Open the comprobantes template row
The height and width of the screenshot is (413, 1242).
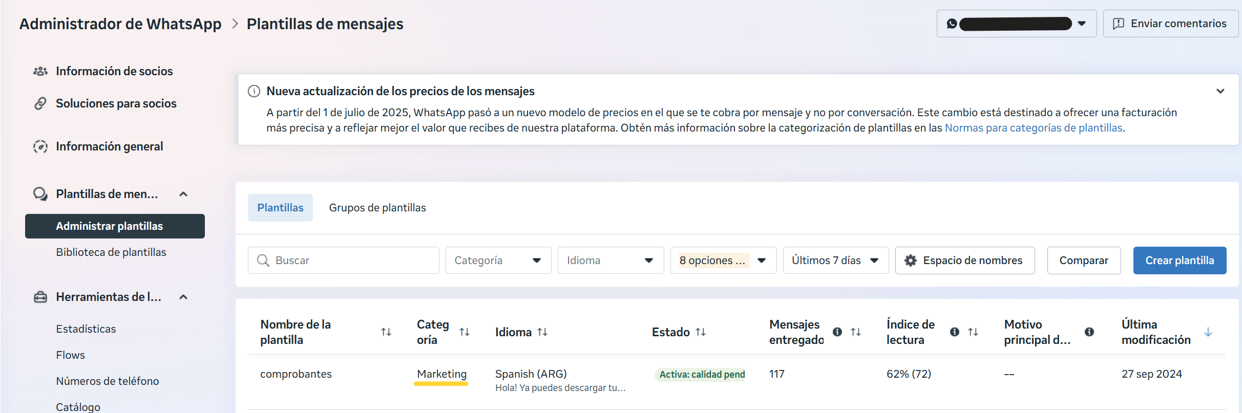(296, 374)
